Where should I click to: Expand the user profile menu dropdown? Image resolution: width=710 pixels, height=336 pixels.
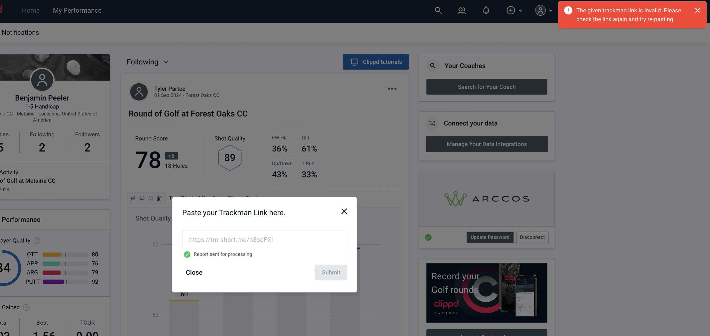(543, 10)
